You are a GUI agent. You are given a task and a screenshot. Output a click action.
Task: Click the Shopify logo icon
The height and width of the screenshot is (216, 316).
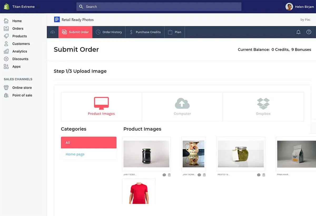[7, 7]
